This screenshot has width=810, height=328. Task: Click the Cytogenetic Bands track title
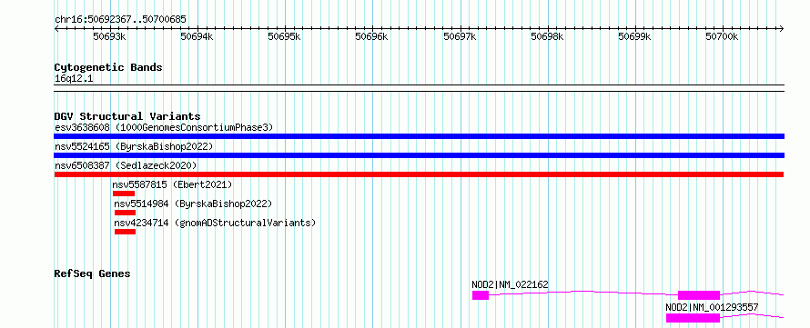pyautogui.click(x=108, y=67)
